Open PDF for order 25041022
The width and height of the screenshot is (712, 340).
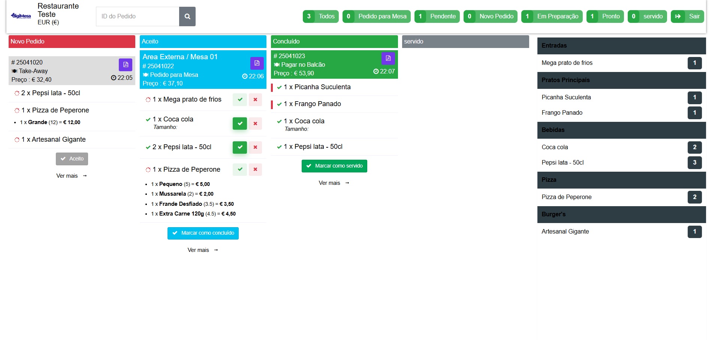click(x=257, y=63)
